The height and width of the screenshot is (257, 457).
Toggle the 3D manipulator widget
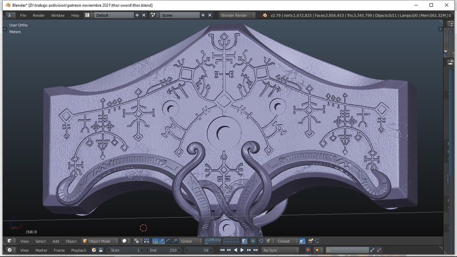pyautogui.click(x=155, y=241)
